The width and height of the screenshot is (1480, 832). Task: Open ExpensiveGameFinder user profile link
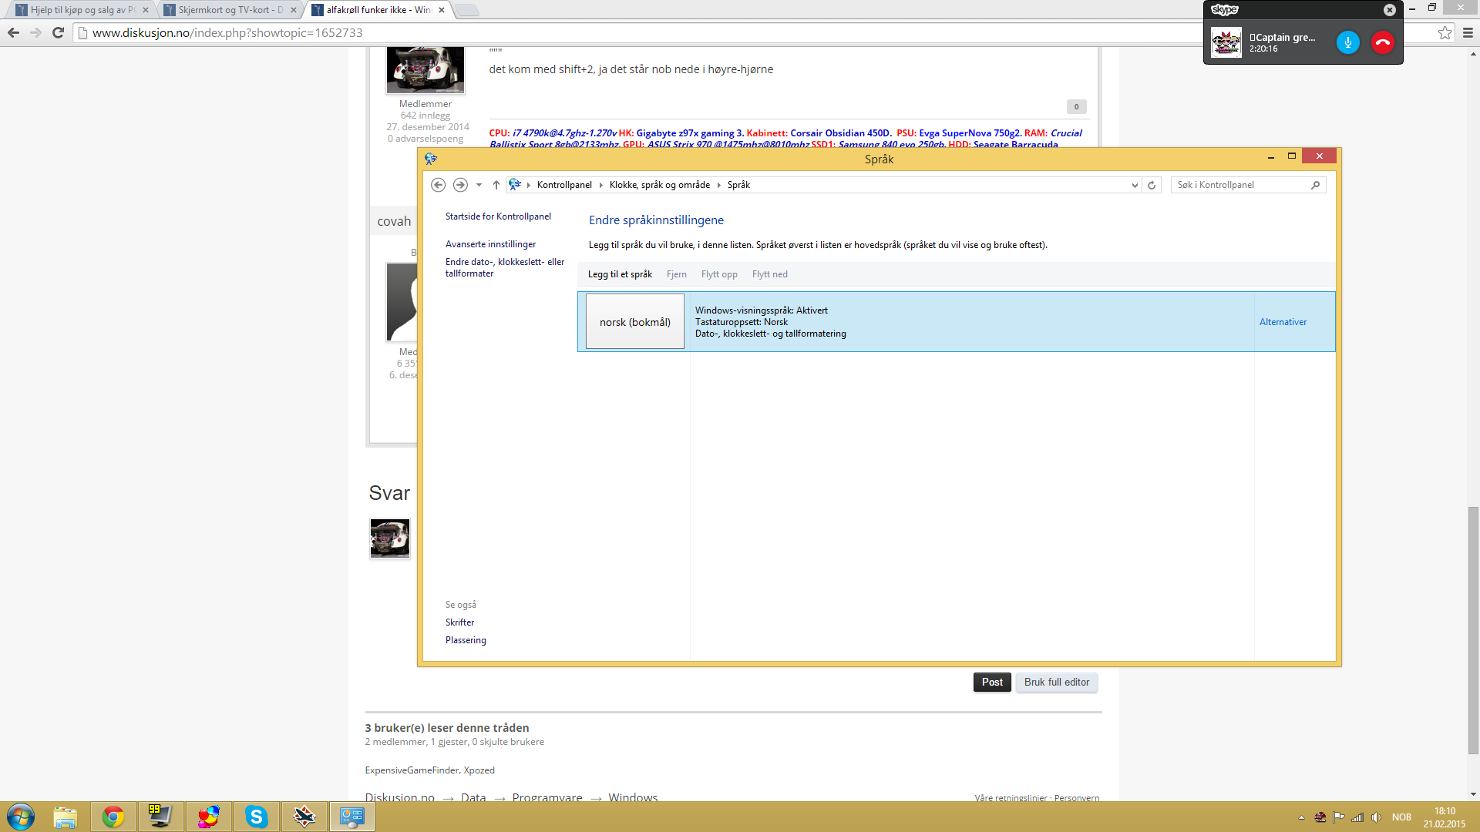(x=412, y=770)
